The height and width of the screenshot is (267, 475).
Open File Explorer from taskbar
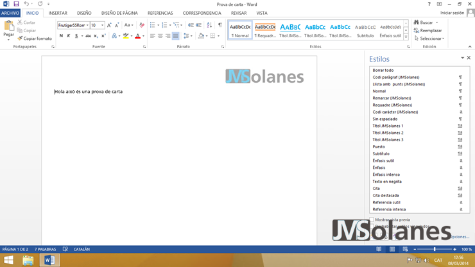click(x=28, y=260)
